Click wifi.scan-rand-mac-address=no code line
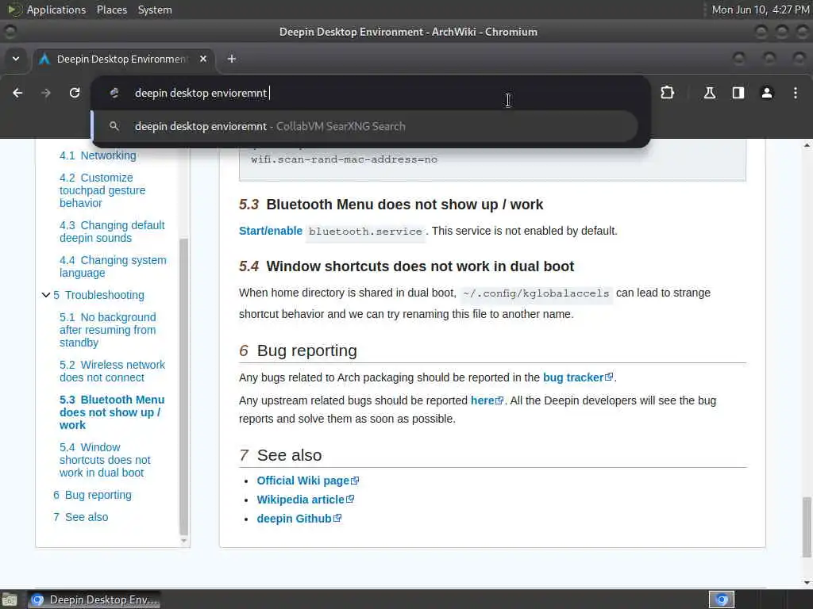This screenshot has height=609, width=813. pos(345,159)
